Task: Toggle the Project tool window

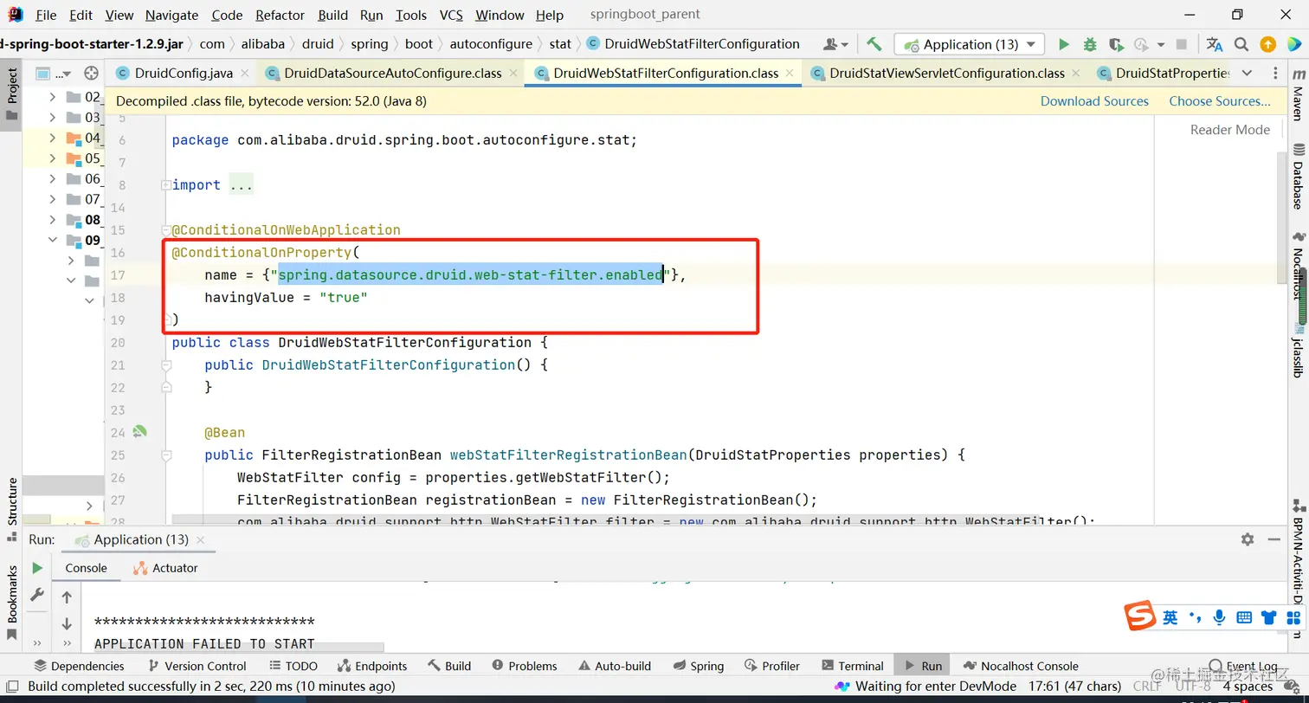Action: click(x=12, y=94)
